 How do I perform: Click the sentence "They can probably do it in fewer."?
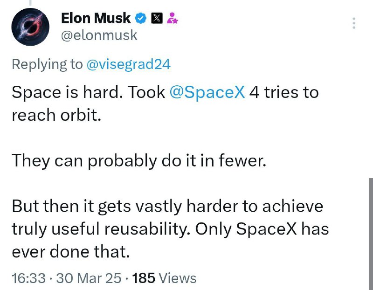pyautogui.click(x=139, y=161)
